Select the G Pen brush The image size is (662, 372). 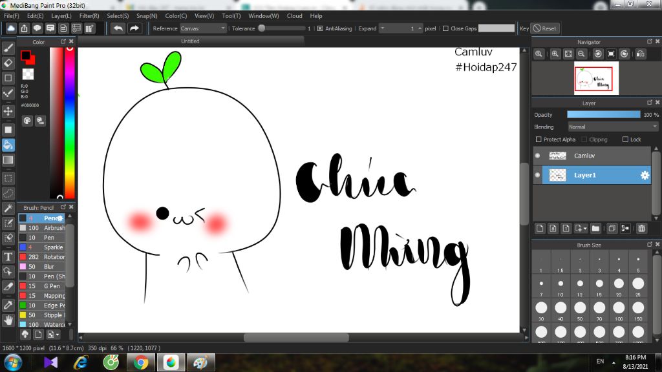click(x=42, y=286)
